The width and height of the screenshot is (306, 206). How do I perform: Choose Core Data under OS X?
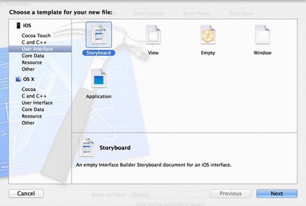click(33, 109)
